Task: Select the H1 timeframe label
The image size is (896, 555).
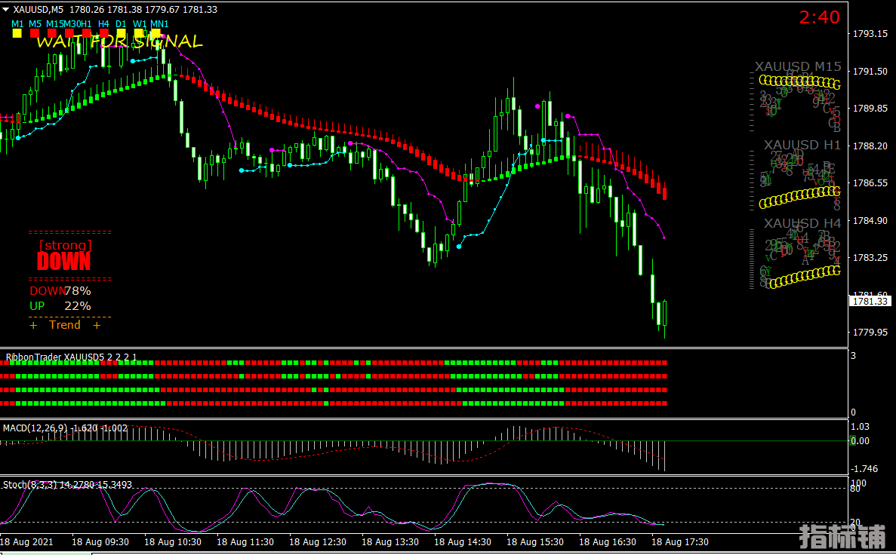Action: (86, 23)
